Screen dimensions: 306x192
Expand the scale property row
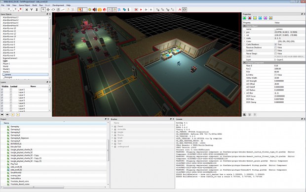(244, 39)
